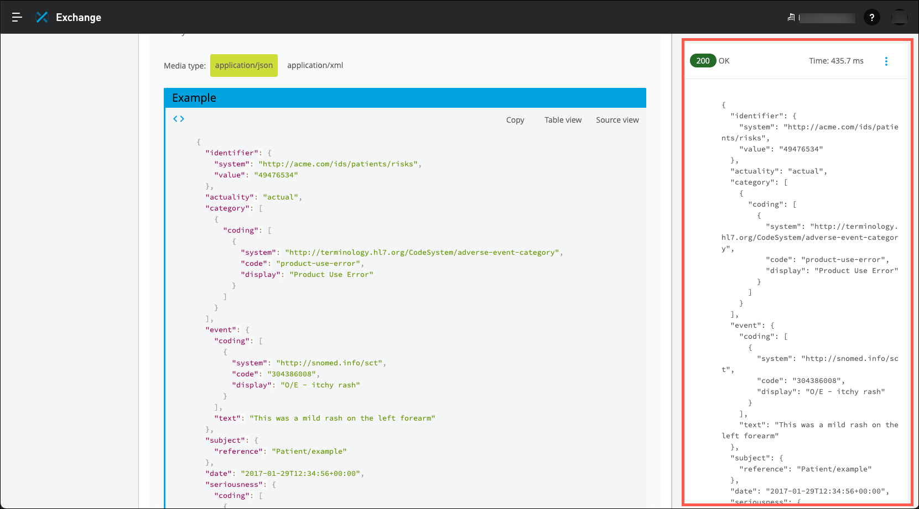
Task: Toggle the code brackets icon in Example
Action: coord(179,119)
